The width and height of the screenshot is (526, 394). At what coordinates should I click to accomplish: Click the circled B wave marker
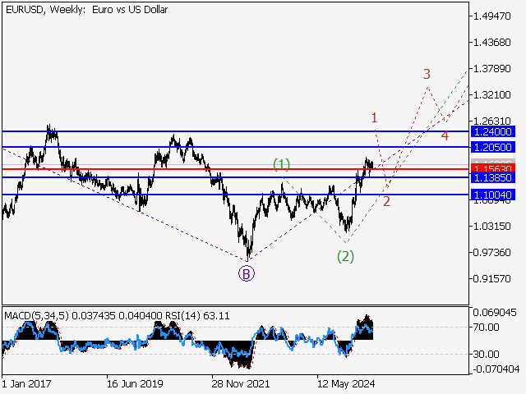247,274
